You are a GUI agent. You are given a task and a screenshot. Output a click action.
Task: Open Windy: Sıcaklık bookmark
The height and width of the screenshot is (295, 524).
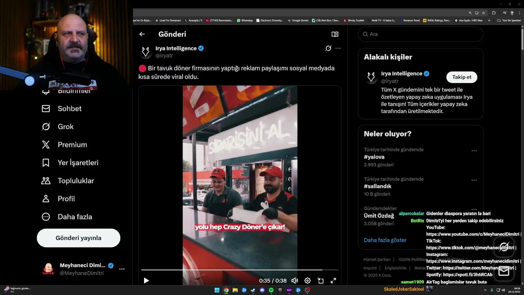pyautogui.click(x=354, y=20)
